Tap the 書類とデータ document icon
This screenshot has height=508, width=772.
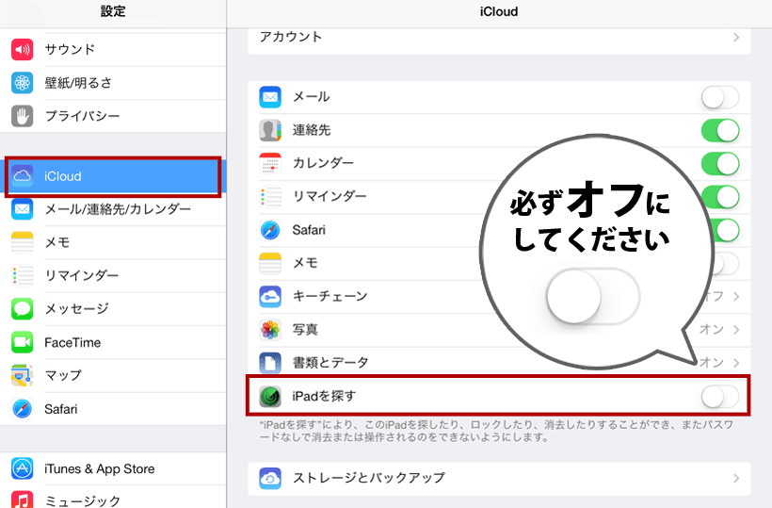(270, 363)
